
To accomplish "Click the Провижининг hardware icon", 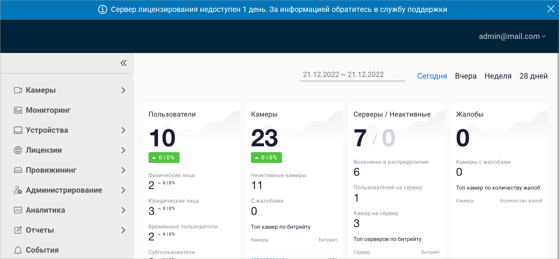I will [x=18, y=170].
